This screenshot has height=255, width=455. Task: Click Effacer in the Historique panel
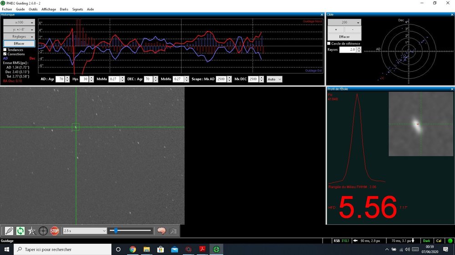(x=19, y=44)
